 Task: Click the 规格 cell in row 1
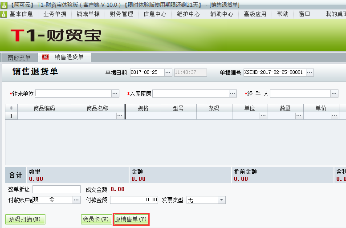143,116
